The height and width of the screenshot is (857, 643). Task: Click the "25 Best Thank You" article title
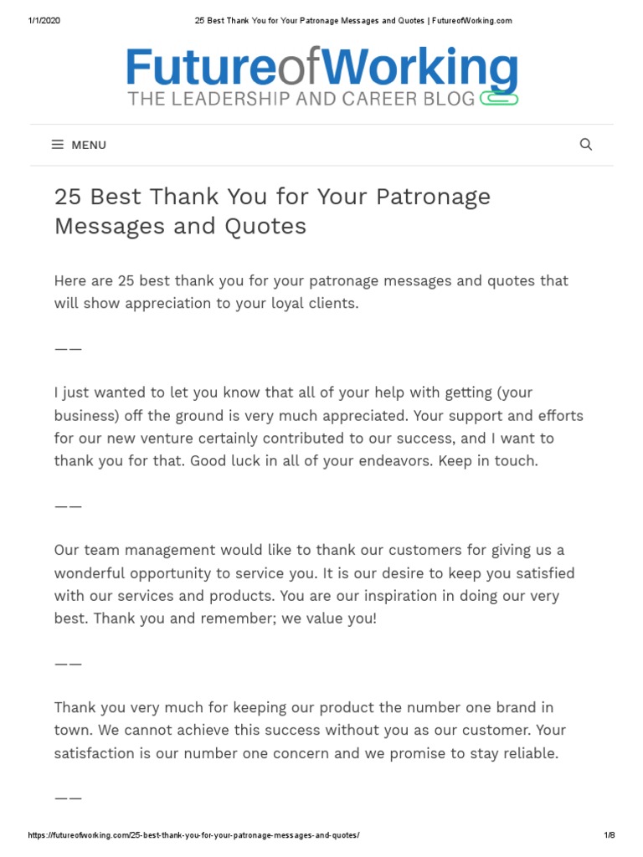(x=272, y=197)
